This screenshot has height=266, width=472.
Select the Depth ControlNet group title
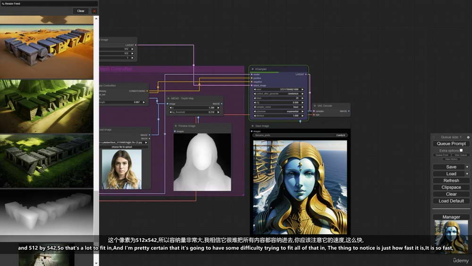[116, 69]
